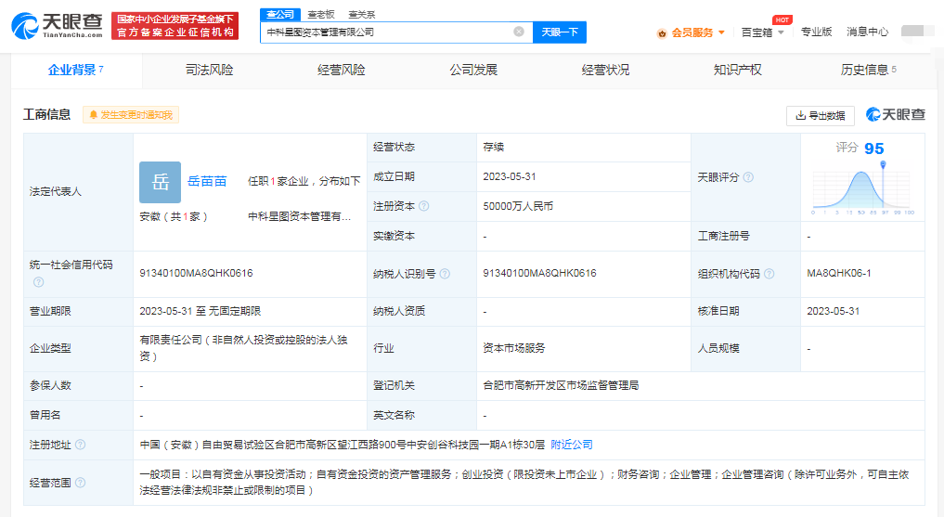Click the help icon beside 组织机构代码
The width and height of the screenshot is (944, 517).
click(769, 274)
